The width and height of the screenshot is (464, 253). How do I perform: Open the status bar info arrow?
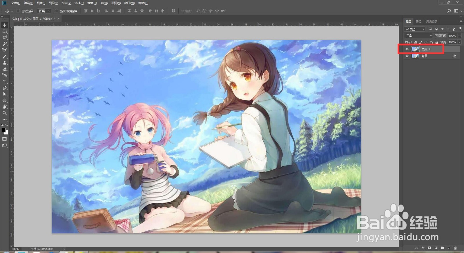[x=64, y=249]
